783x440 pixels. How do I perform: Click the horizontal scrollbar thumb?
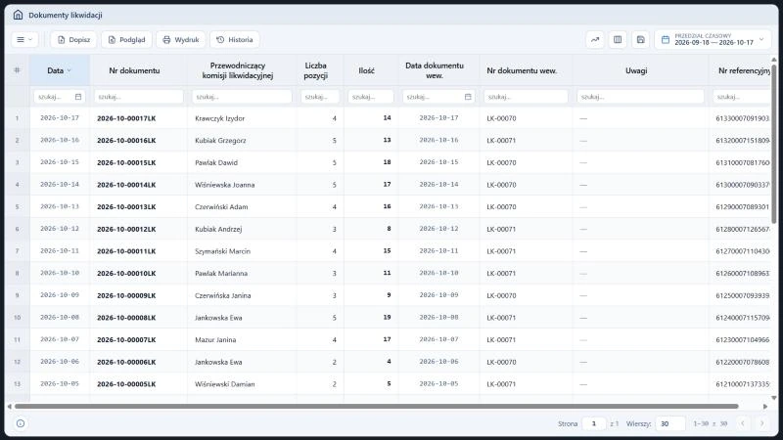coord(377,406)
